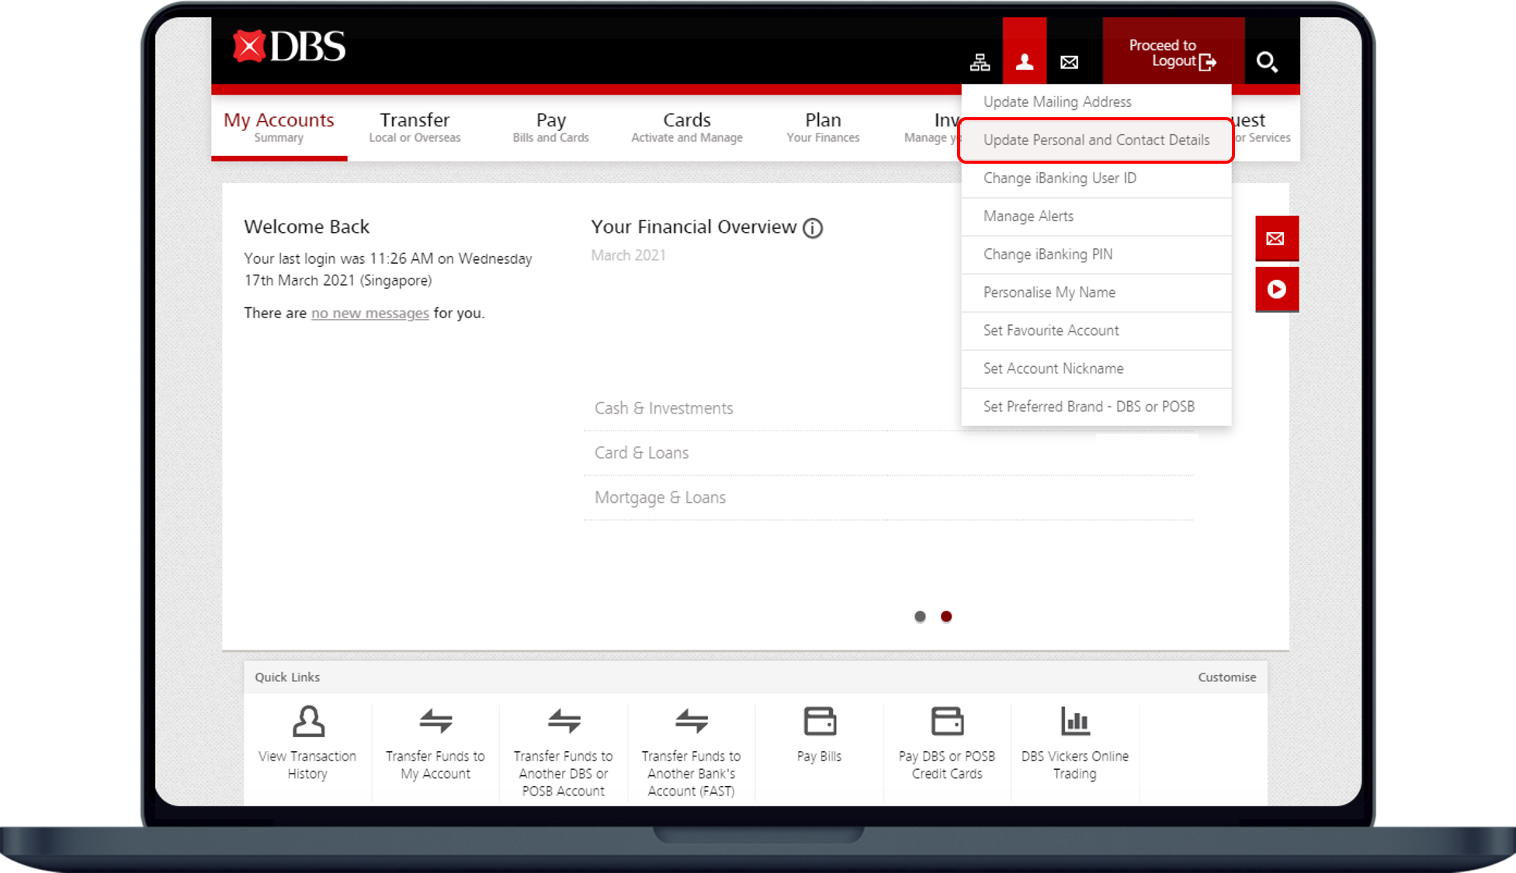The height and width of the screenshot is (873, 1516).
Task: Open Pay Bills and Cards tab
Action: 550,128
